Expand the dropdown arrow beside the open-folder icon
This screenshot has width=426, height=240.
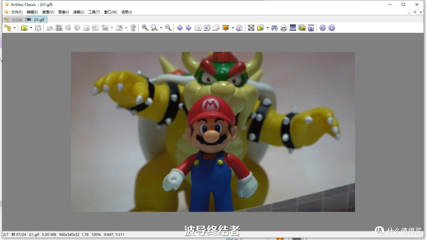(31, 28)
